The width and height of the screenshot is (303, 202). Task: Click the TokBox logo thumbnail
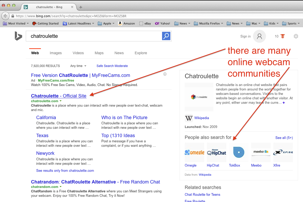(239, 152)
